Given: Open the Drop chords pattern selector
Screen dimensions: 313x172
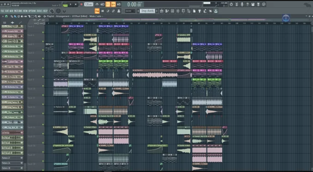Looking at the screenshot, I should pos(147,11).
